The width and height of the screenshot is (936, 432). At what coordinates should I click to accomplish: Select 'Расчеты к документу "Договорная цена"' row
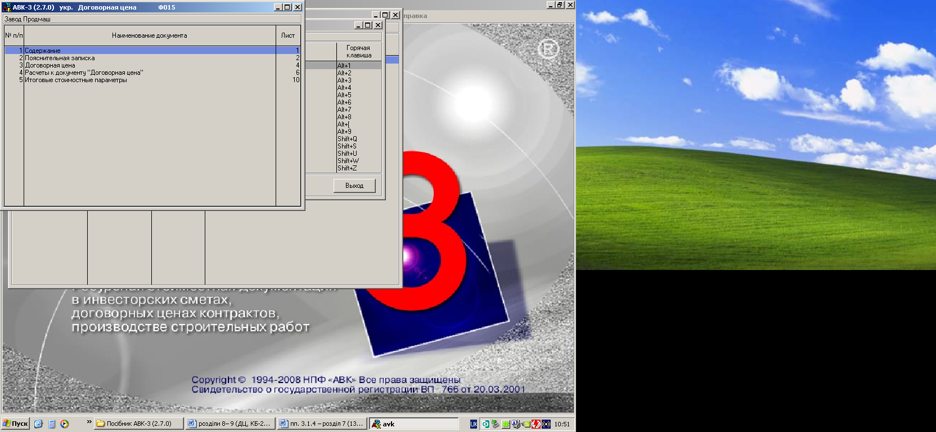click(152, 73)
